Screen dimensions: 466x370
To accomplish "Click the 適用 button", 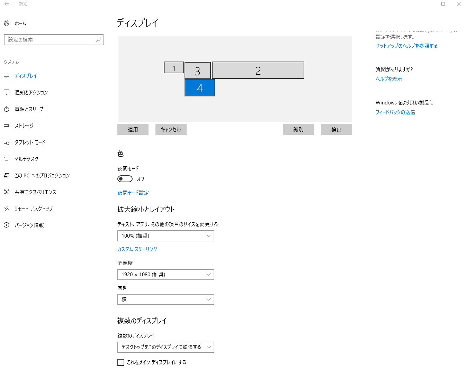I will pos(133,129).
